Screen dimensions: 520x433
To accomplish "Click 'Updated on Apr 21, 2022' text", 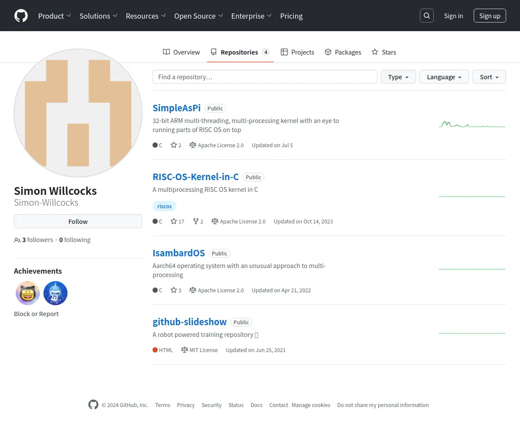I will tap(281, 290).
